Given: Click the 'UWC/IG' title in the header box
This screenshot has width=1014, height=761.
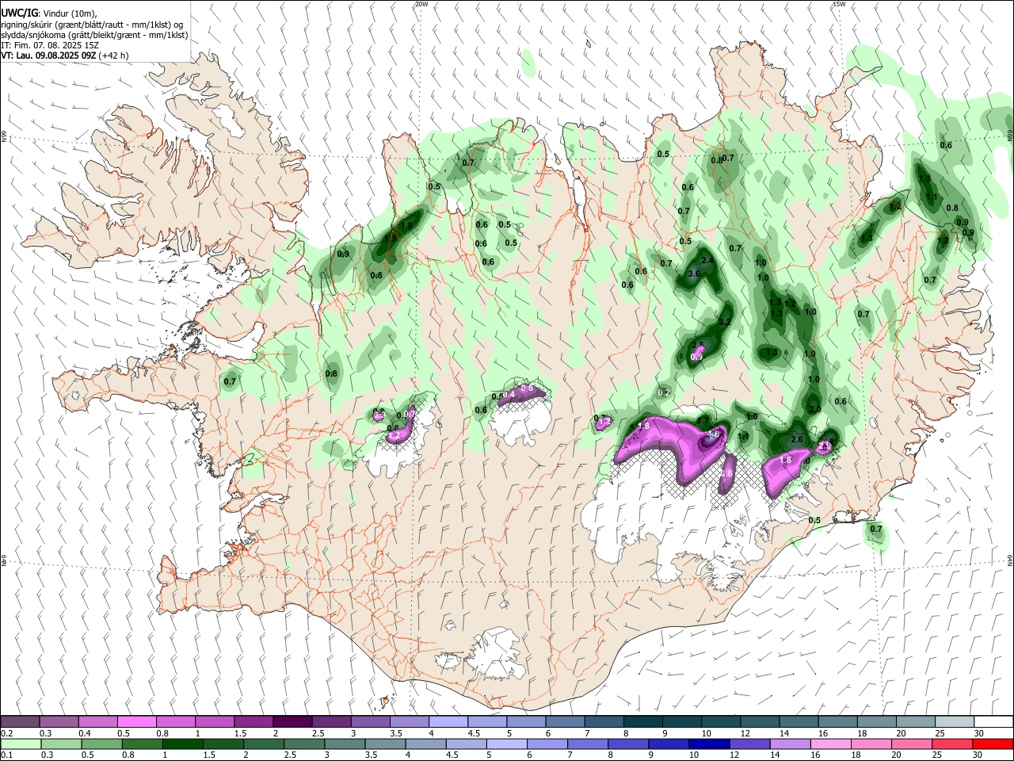Looking at the screenshot, I should [19, 13].
